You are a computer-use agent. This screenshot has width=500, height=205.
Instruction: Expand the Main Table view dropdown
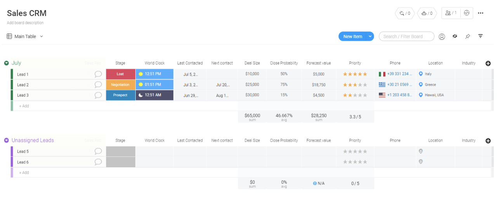(42, 36)
